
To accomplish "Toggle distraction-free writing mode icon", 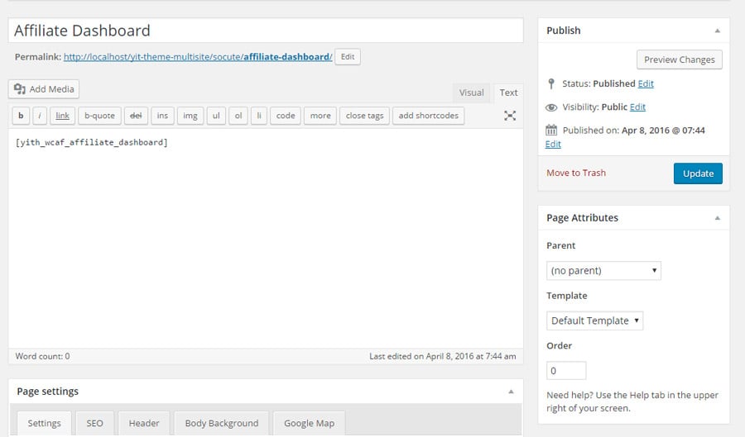I will (510, 116).
